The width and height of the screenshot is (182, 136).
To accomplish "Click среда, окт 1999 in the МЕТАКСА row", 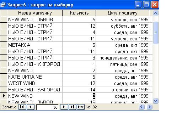I will tap(123, 45).
